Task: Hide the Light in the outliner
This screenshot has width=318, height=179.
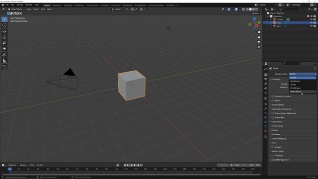Action: coord(312,26)
